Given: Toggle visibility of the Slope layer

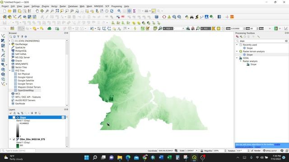Looking at the screenshot, I should pyautogui.click(x=14, y=117).
